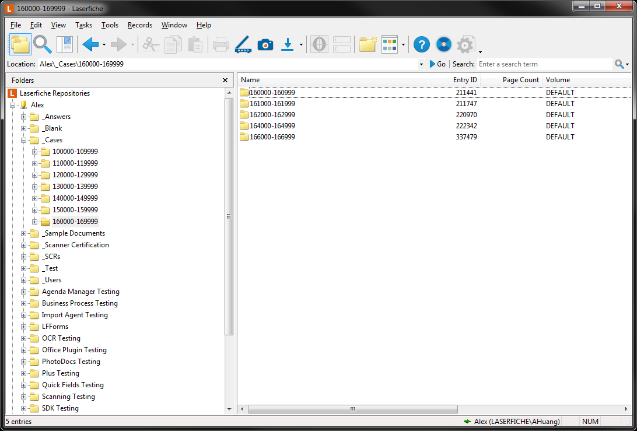Click the Alex repository icon in tree
637x431 pixels.
point(24,105)
